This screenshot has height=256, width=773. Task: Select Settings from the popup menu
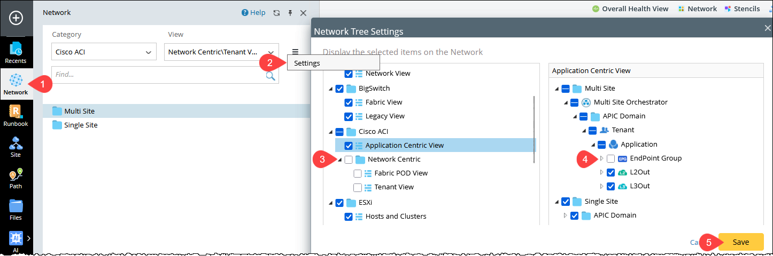[334, 63]
